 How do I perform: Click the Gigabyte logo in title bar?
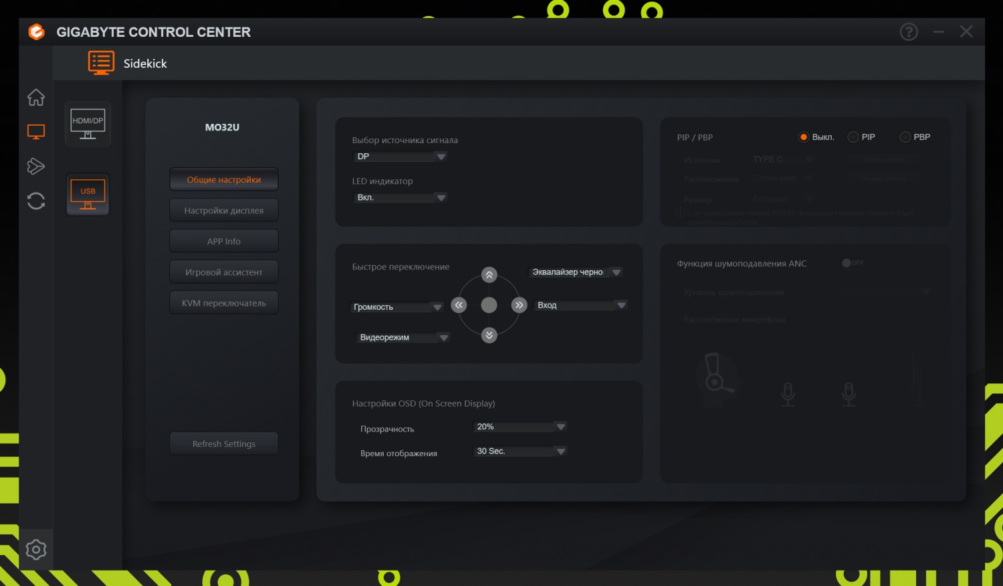[x=36, y=31]
